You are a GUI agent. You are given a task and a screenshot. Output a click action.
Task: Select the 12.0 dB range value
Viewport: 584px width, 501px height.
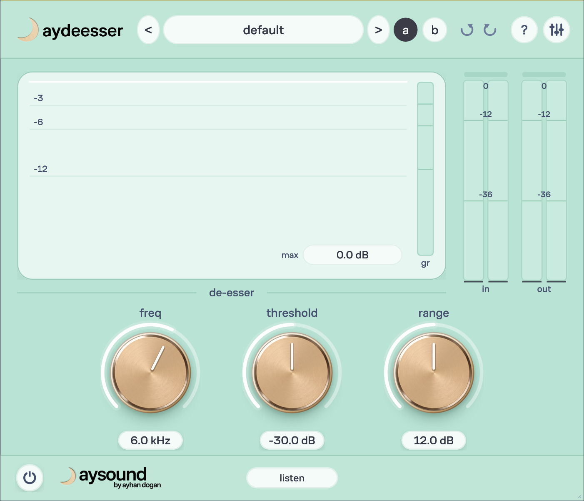434,441
